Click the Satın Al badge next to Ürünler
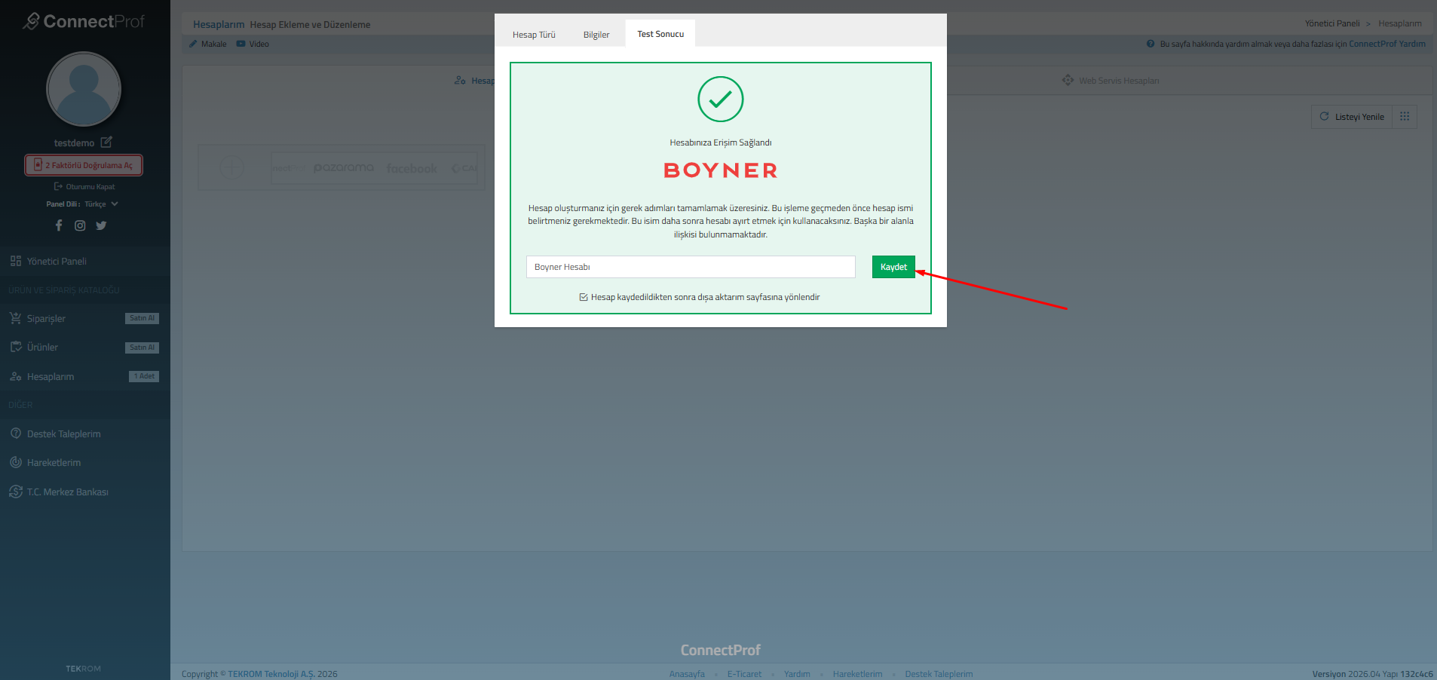Screen dimensions: 1437x680 (x=142, y=348)
